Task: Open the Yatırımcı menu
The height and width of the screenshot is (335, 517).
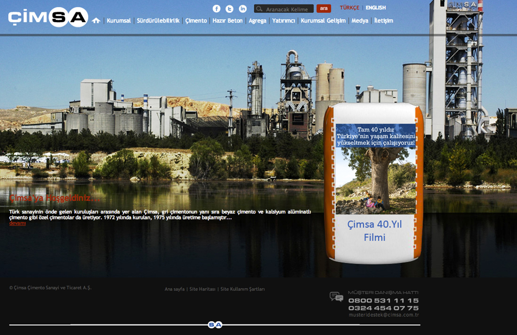Action: click(284, 21)
